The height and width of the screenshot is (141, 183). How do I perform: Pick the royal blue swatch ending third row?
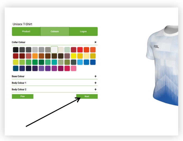coord(93,62)
